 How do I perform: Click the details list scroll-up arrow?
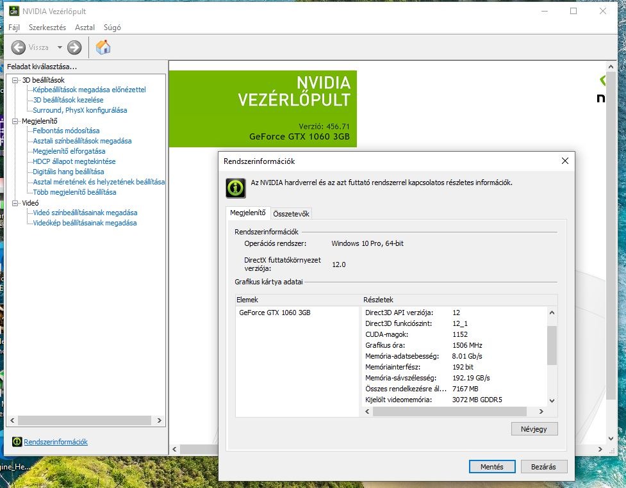click(552, 313)
